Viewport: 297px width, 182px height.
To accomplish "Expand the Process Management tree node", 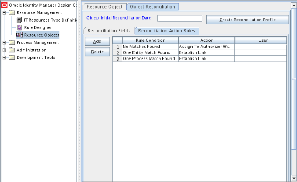I will [x=4, y=42].
